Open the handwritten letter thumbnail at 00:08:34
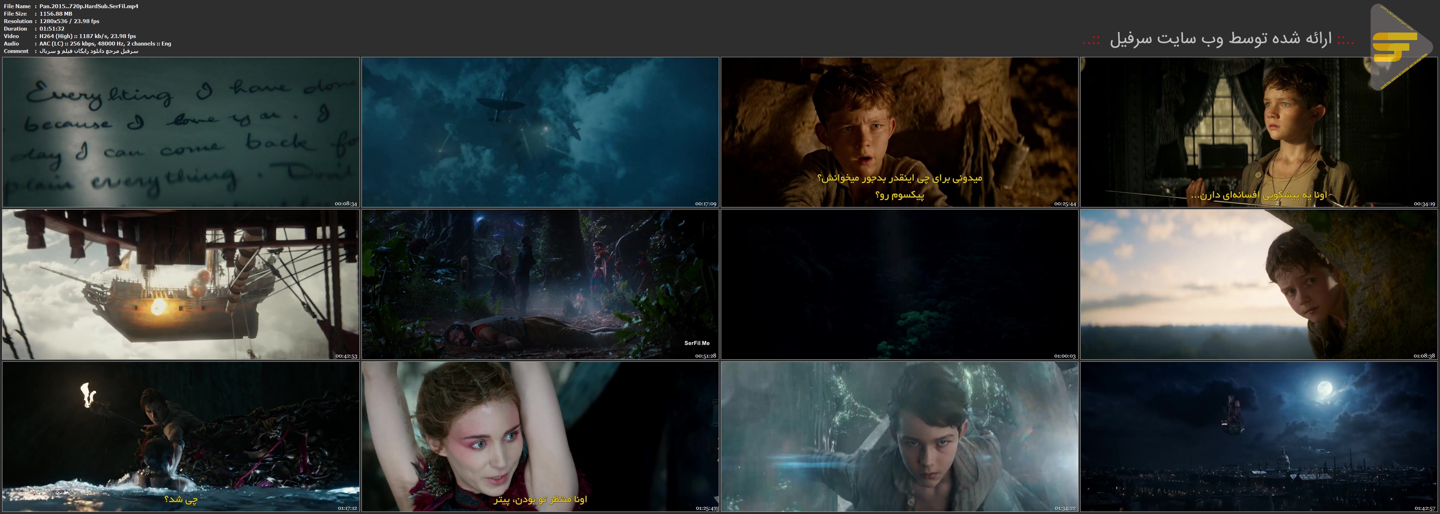The height and width of the screenshot is (514, 1440). pos(180,132)
